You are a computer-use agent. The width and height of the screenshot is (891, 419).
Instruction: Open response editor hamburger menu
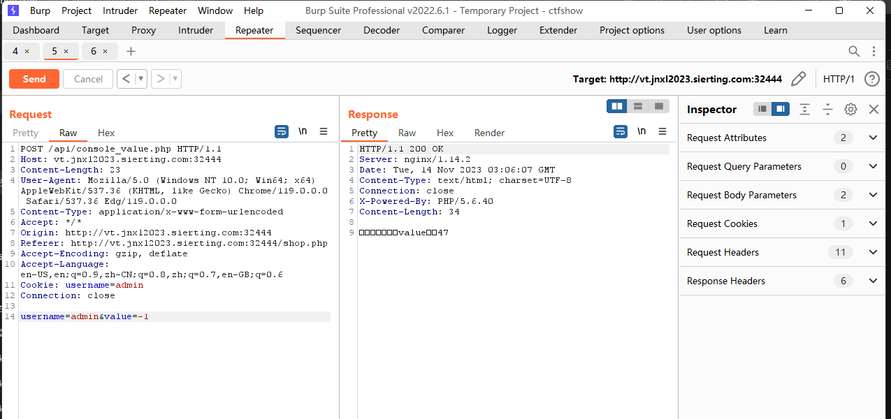click(662, 131)
